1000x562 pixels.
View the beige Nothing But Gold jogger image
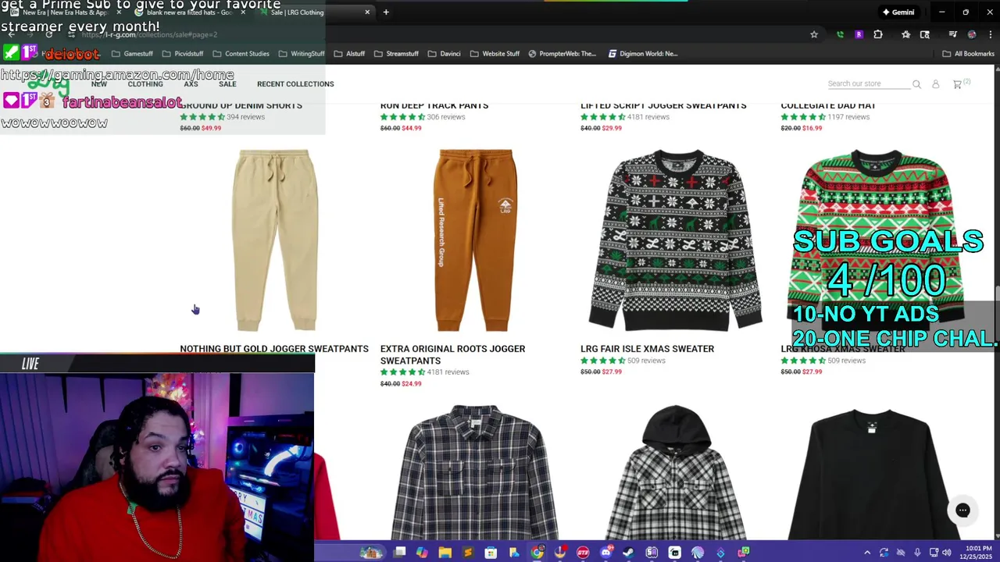click(275, 240)
